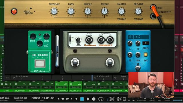Toggle power for the Tube Dreamer slot

point(14,78)
